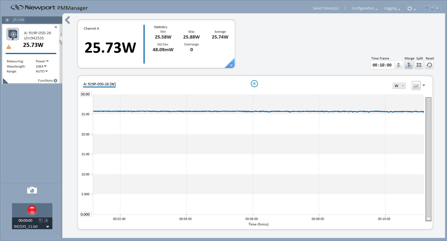
Task: Click the Max value 25.88W
Action: pyautogui.click(x=191, y=37)
